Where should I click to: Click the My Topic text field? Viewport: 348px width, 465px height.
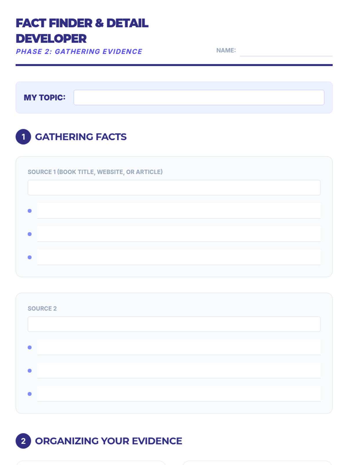199,98
